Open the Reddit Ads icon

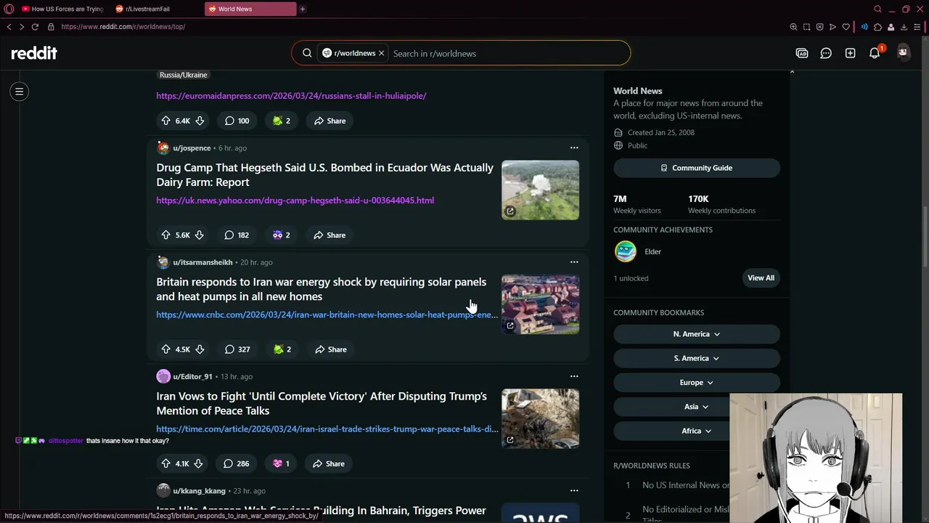tap(802, 53)
